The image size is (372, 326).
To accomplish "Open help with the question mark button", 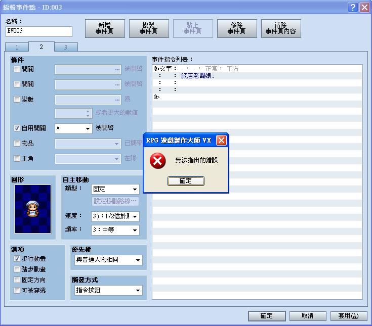I will click(353, 8).
